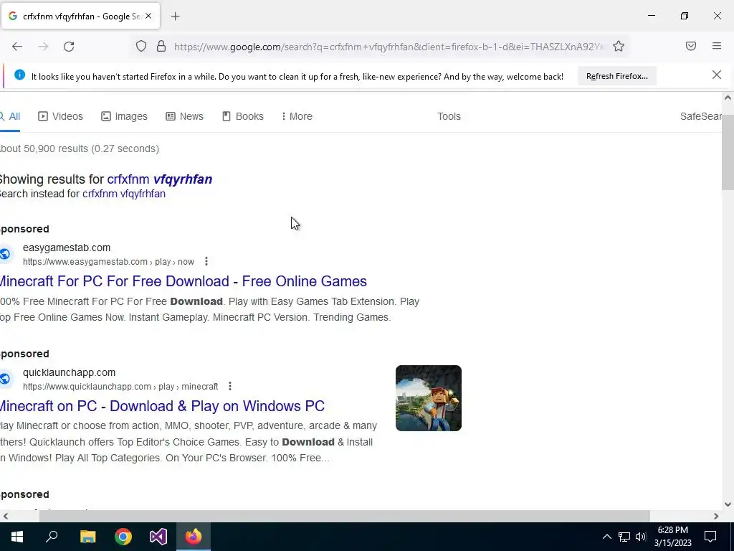The width and height of the screenshot is (734, 551).
Task: Switch to the Images search tab
Action: [124, 116]
